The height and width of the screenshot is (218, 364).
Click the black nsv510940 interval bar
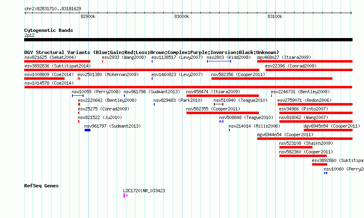[218, 104]
